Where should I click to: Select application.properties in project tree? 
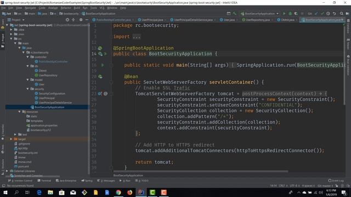point(42,125)
